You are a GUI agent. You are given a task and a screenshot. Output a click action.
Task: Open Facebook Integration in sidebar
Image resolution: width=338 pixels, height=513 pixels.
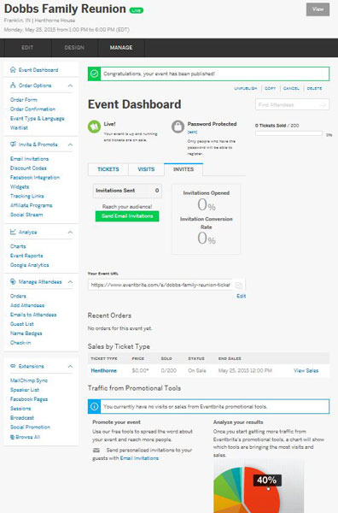click(35, 178)
